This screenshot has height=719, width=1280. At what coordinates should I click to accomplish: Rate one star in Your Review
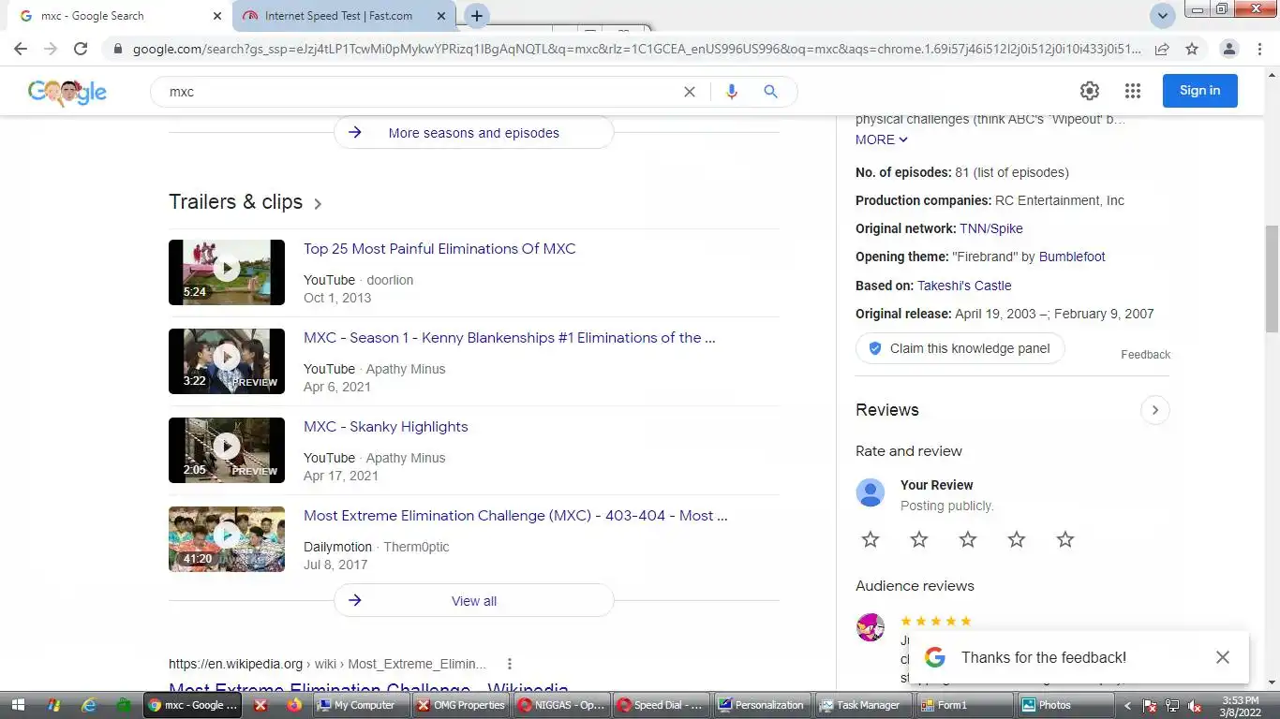point(871,539)
